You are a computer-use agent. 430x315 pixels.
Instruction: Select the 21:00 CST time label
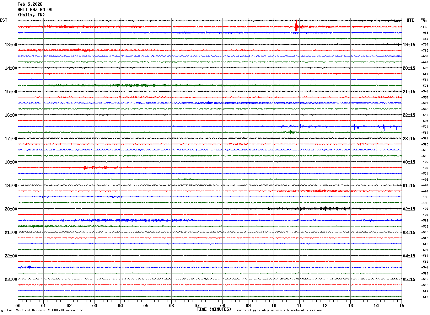tap(11, 233)
